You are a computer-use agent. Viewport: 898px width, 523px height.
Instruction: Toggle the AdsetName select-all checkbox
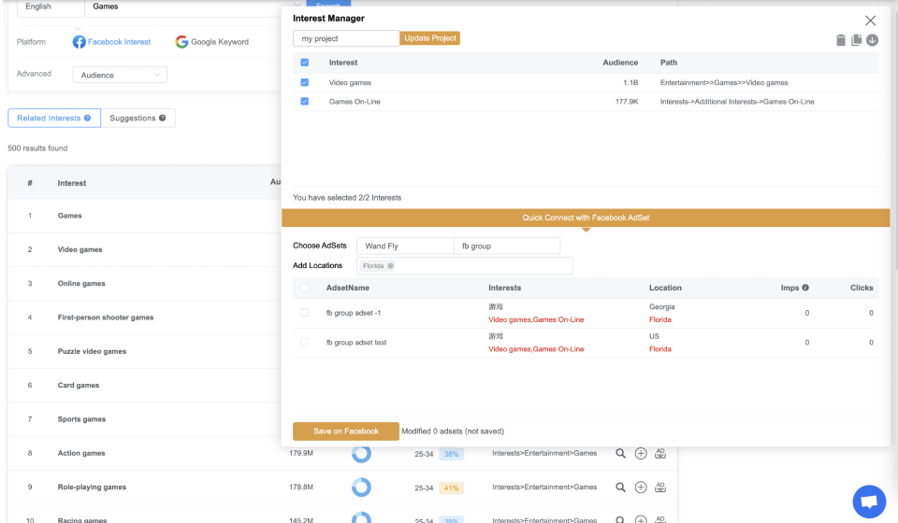point(305,288)
